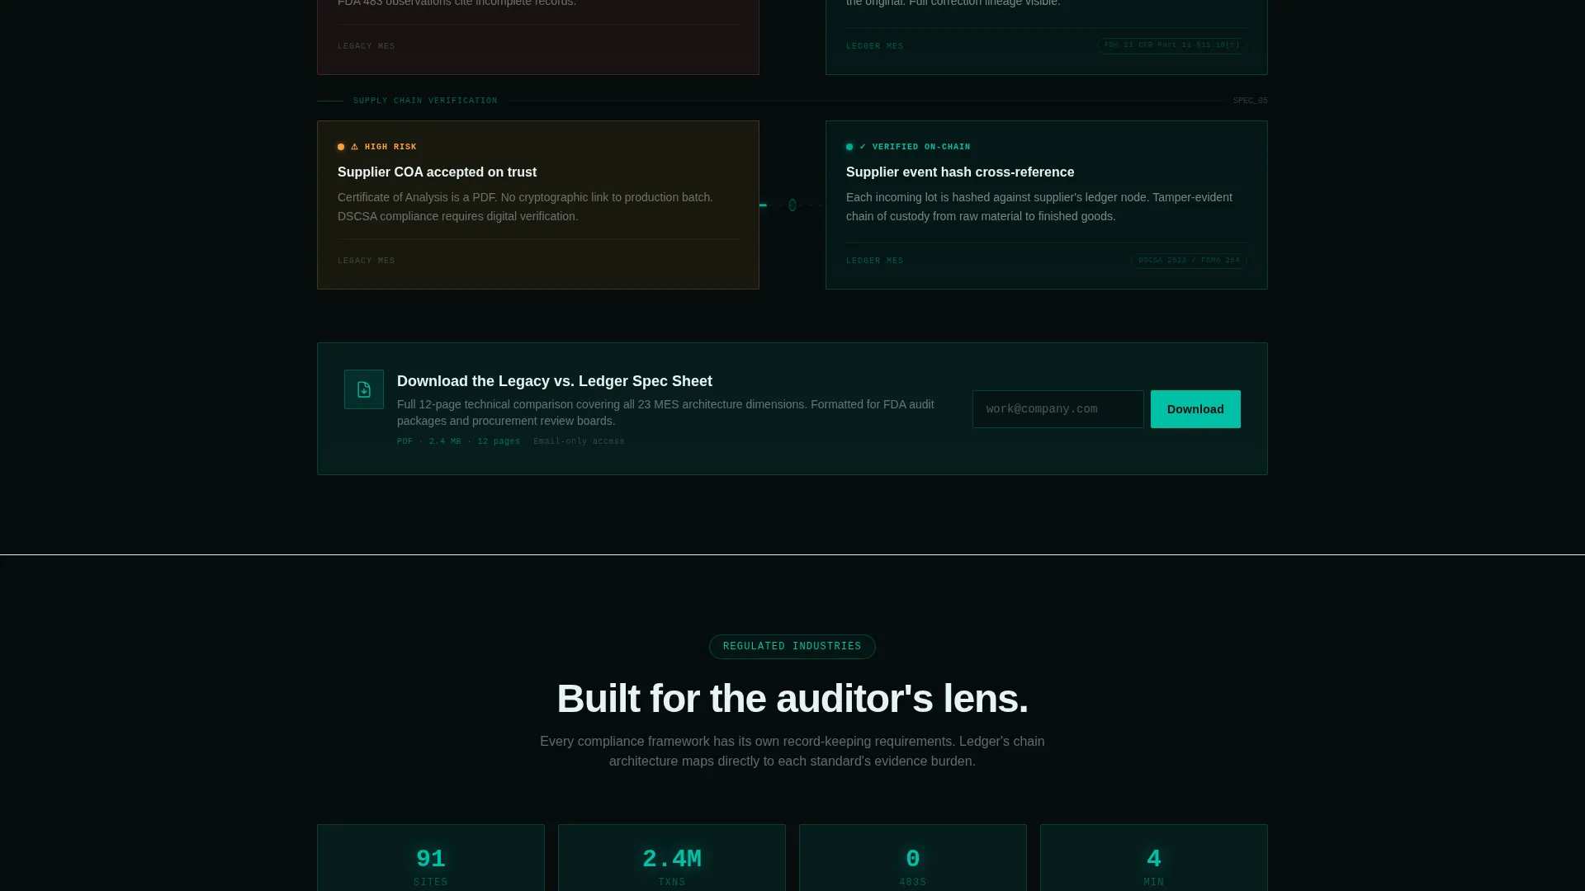Click the High Risk warning triangle icon
Viewport: 1585px width, 891px height.
pyautogui.click(x=355, y=147)
